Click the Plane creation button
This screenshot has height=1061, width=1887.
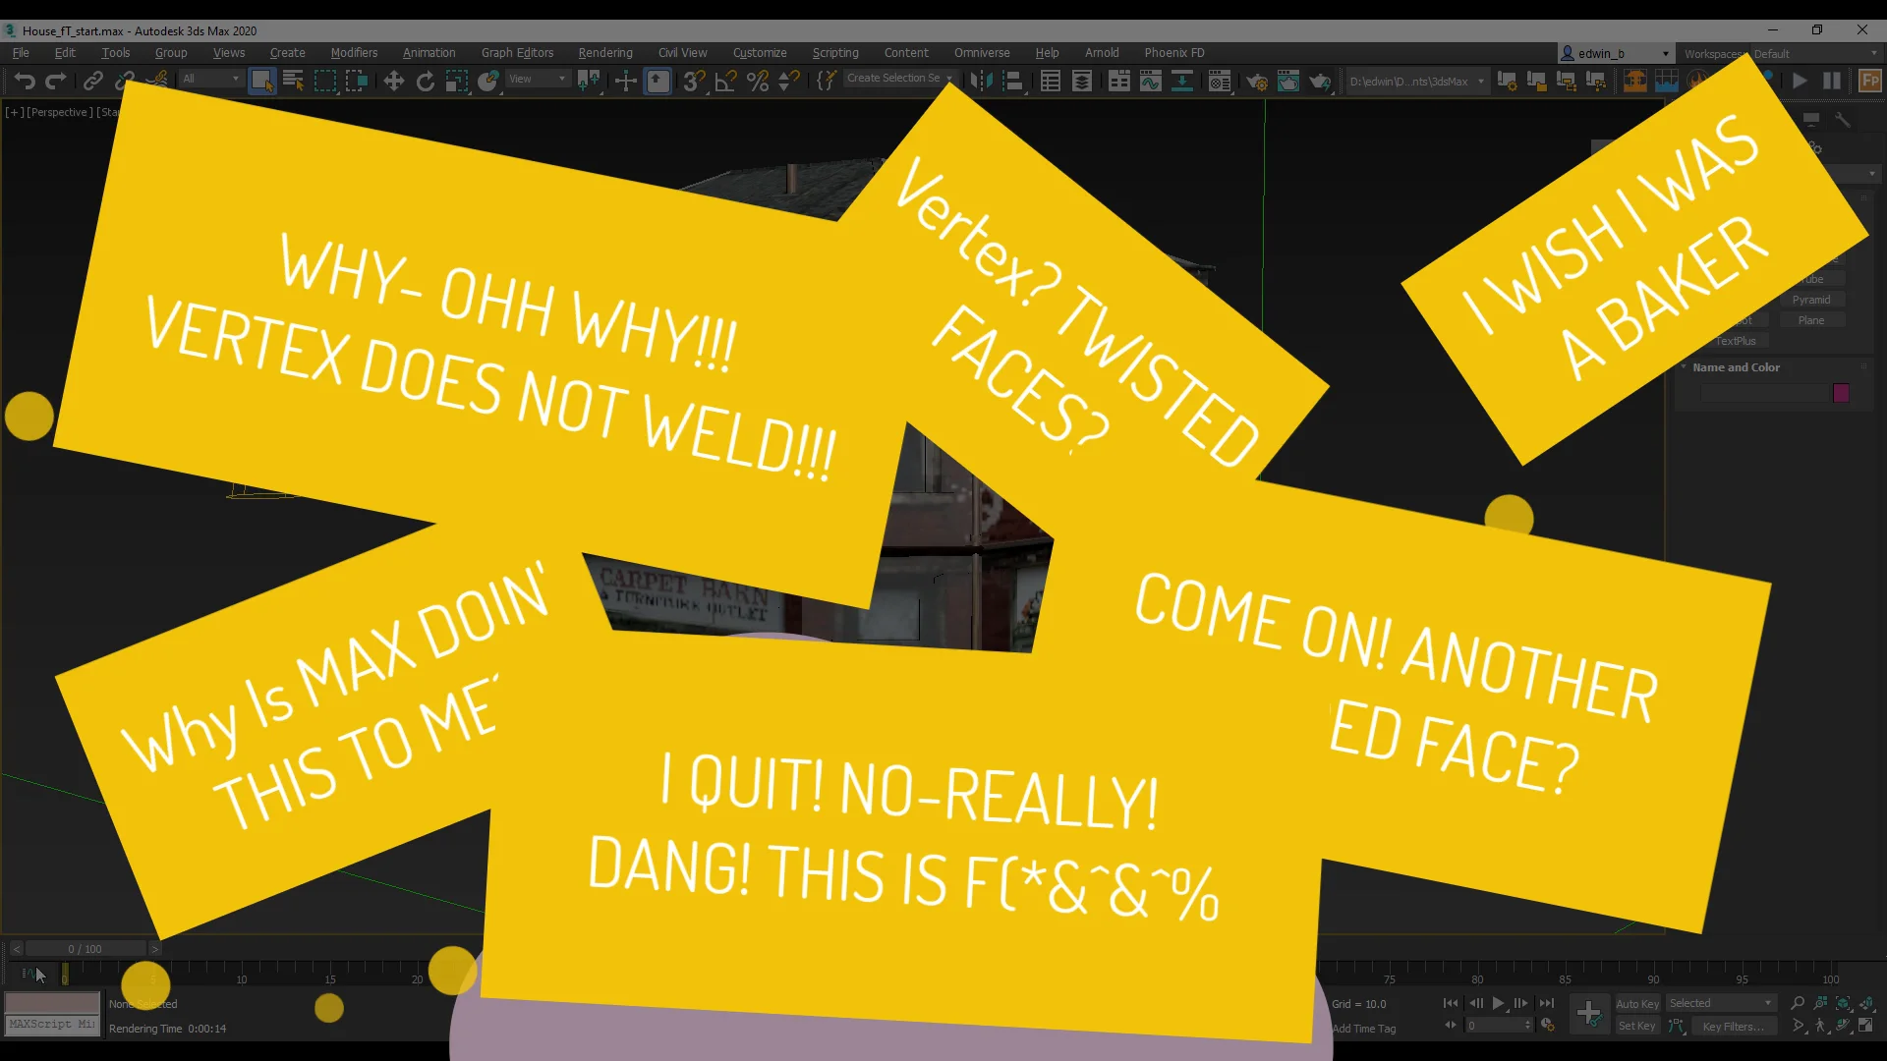point(1813,319)
